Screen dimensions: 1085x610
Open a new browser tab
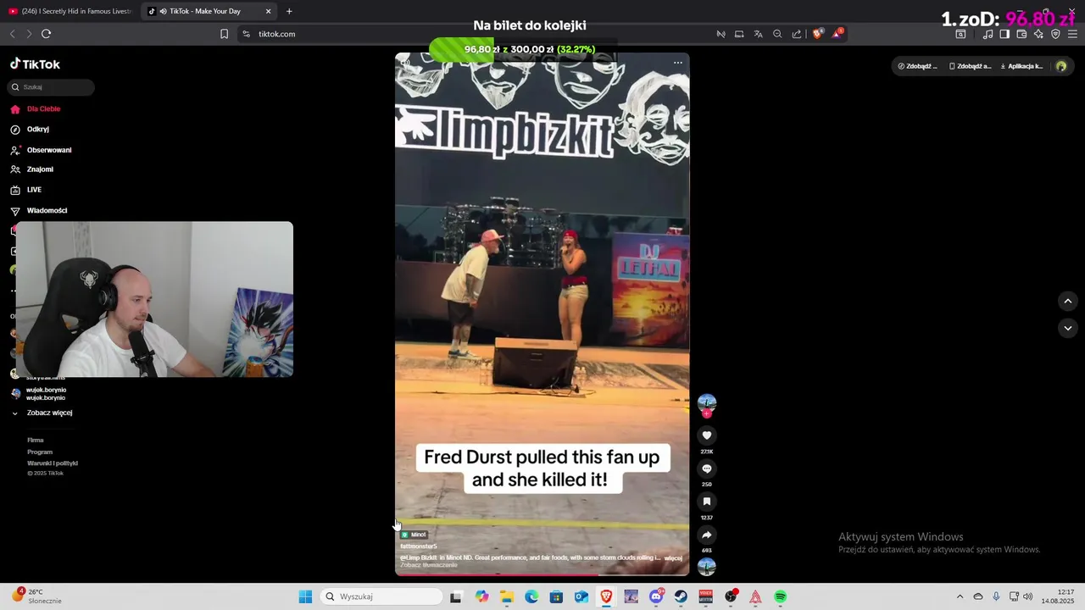point(289,11)
